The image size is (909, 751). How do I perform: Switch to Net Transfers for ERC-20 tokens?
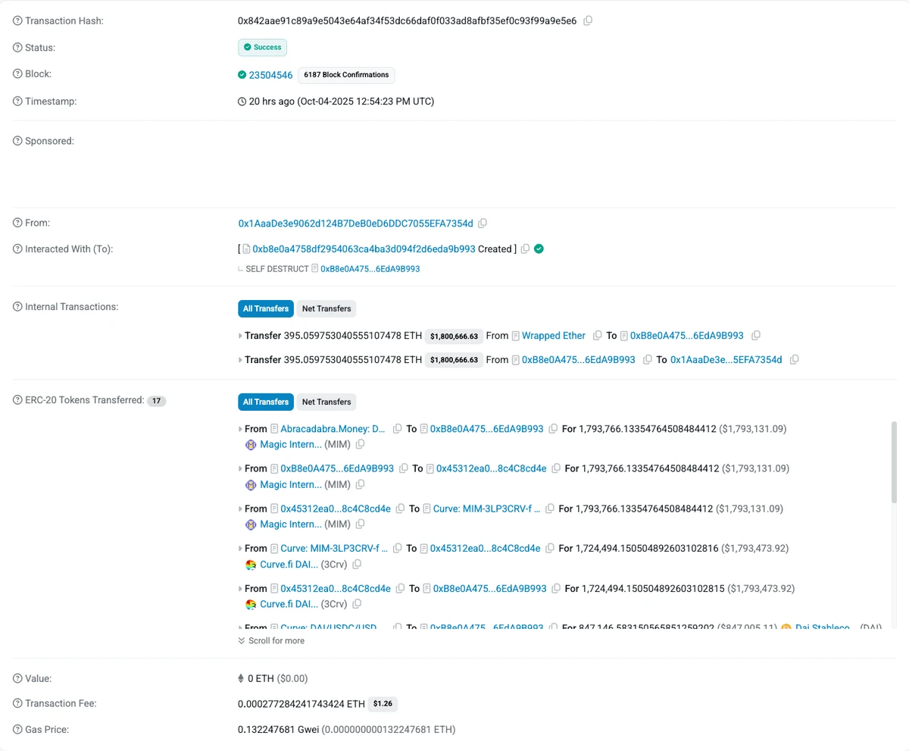tap(326, 402)
